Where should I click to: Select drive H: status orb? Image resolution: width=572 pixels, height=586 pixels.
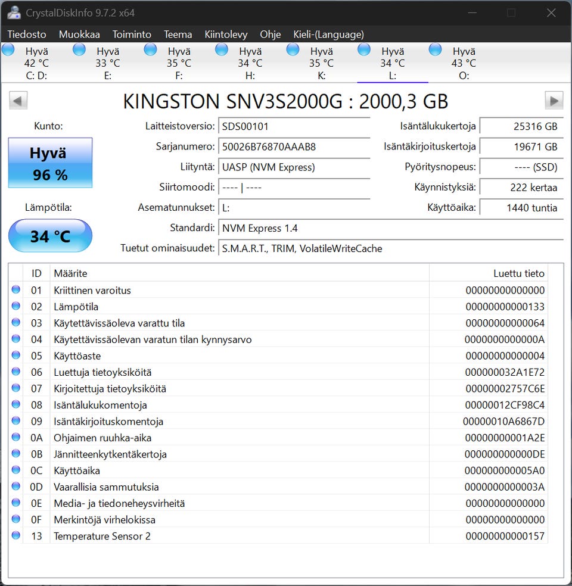tap(222, 50)
